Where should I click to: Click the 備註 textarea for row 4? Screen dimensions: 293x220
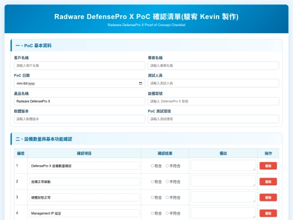(224, 213)
